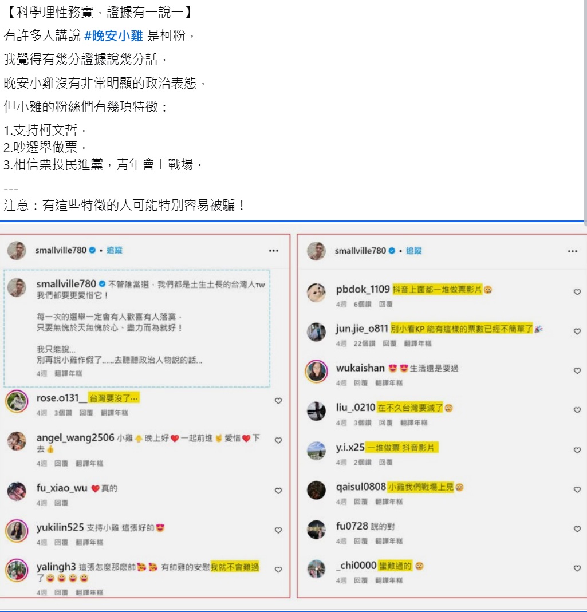View 22 likes on jun.jie_o811 comment
The width and height of the screenshot is (587, 612).
pyautogui.click(x=364, y=343)
